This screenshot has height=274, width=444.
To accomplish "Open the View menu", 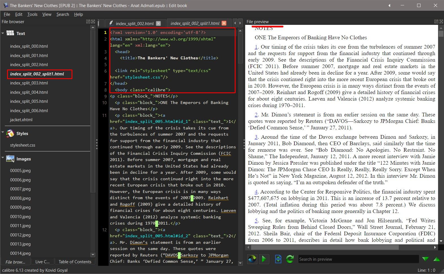I will click(x=47, y=14).
